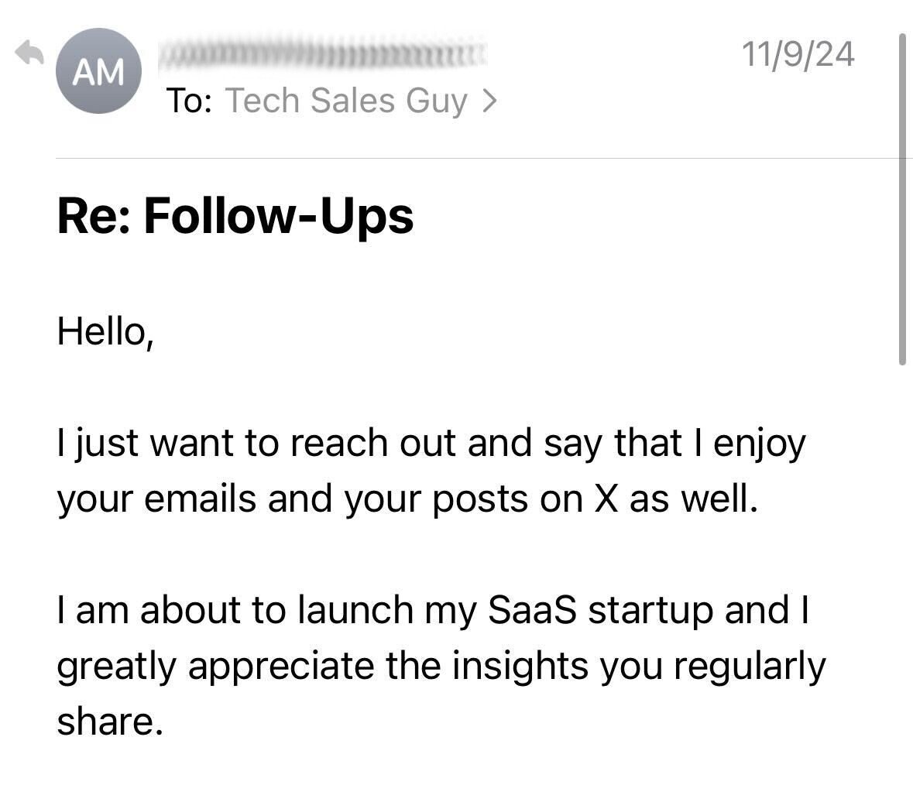Image resolution: width=913 pixels, height=785 pixels.
Task: Click the word "emails" in the first paragraph
Action: pos(201,499)
